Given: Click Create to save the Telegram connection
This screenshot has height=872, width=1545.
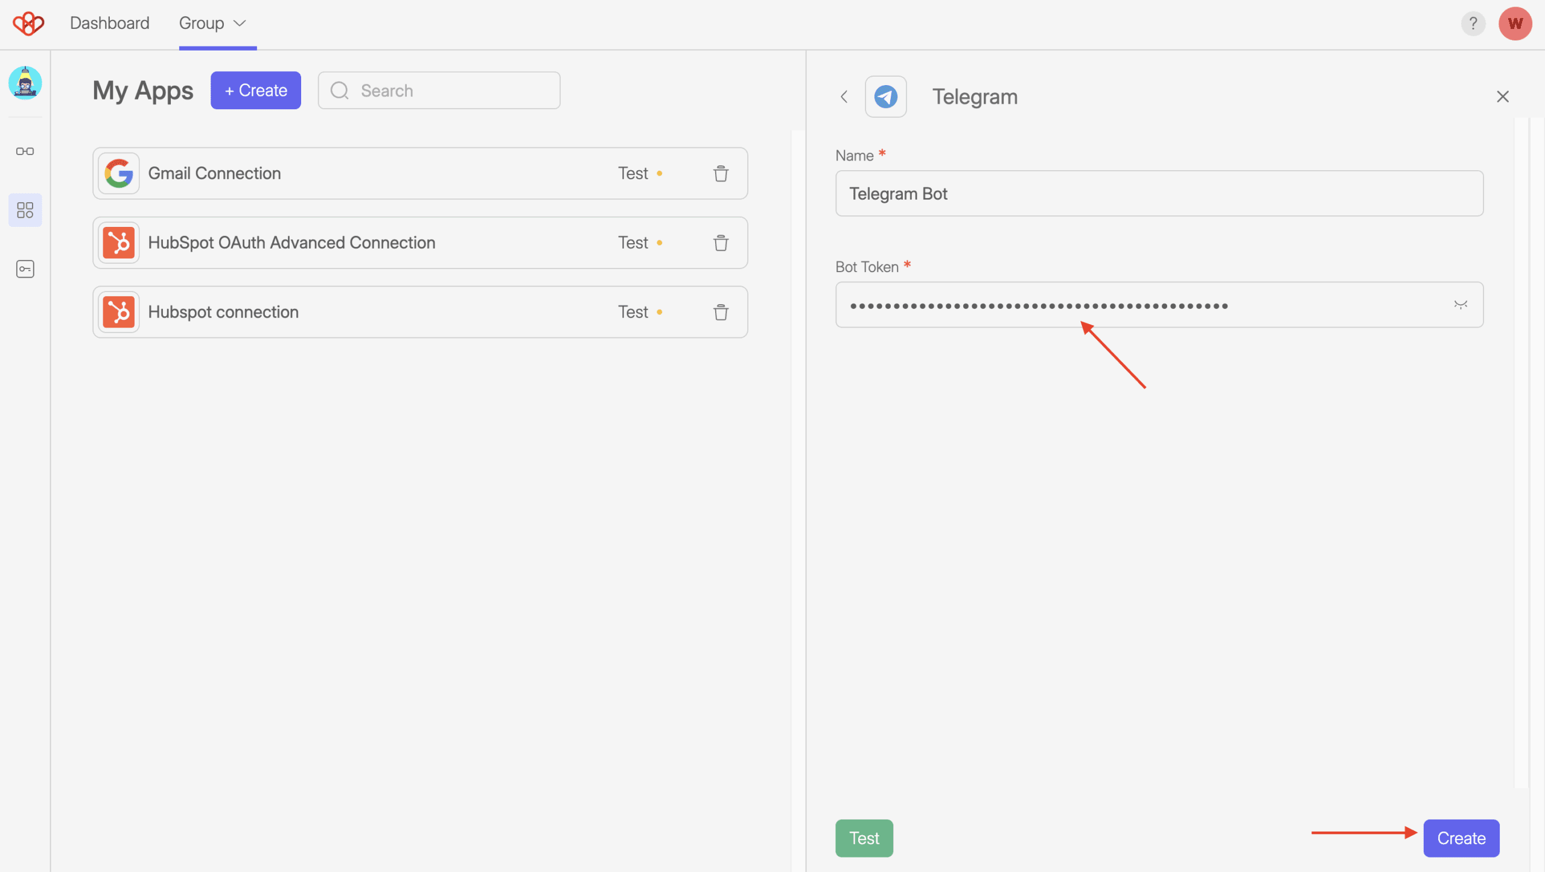Looking at the screenshot, I should coord(1461,838).
